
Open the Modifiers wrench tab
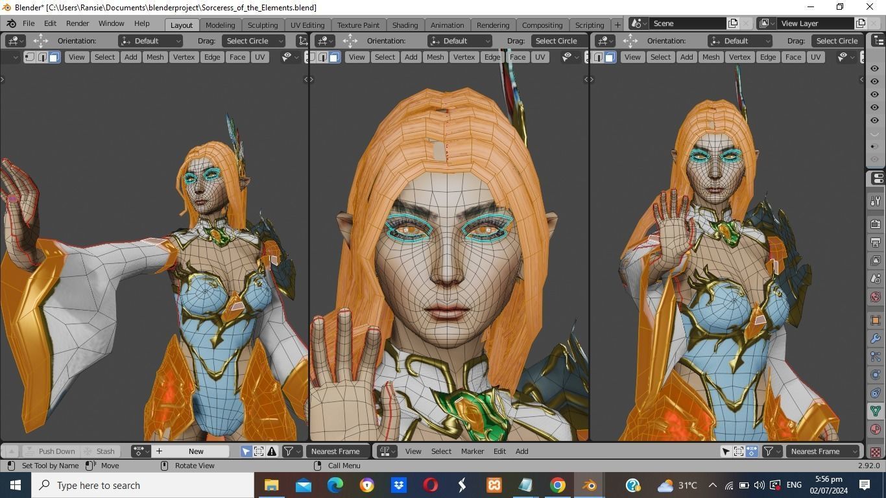(x=875, y=338)
